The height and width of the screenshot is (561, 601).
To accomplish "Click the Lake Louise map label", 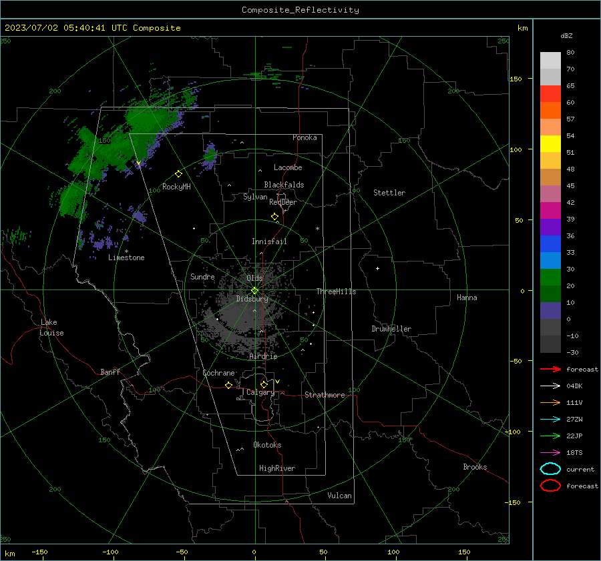I will pos(51,328).
